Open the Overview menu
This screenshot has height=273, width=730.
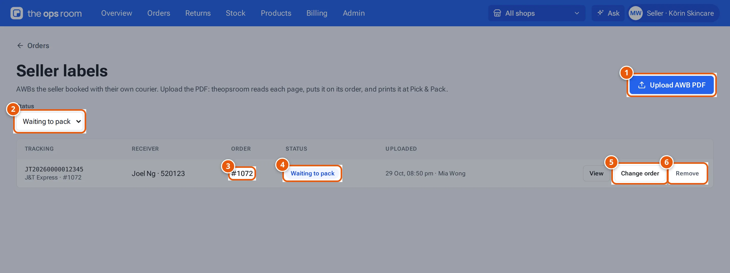(117, 13)
